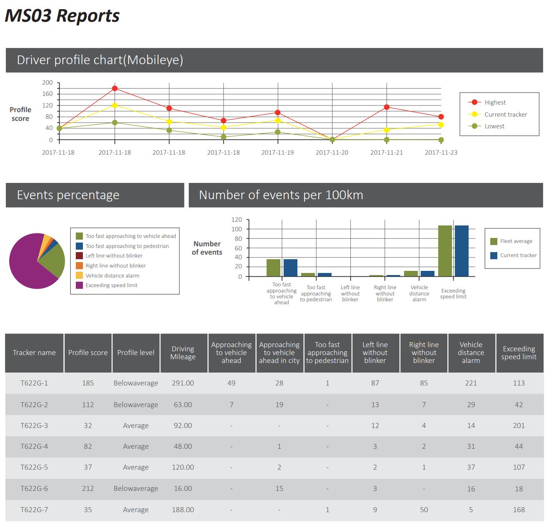Click the red data point for 2017-11-21
Image resolution: width=549 pixels, height=528 pixels.
387,107
